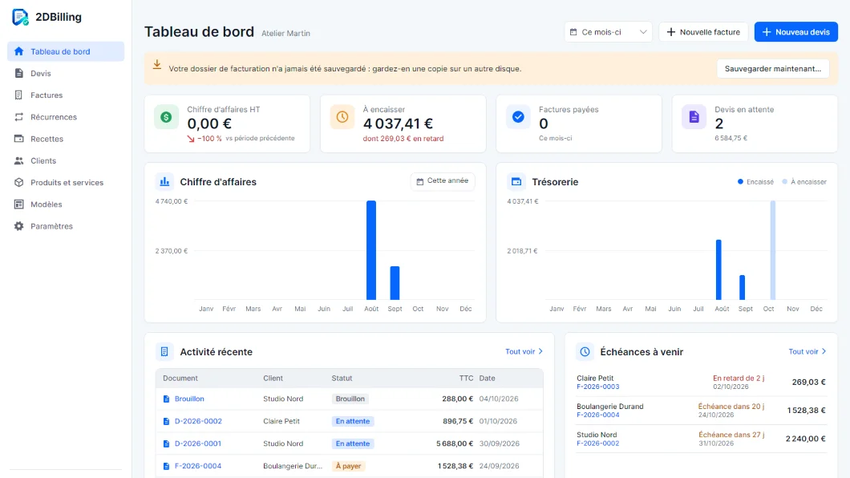Open Produits et services page
This screenshot has width=850, height=478.
[66, 183]
